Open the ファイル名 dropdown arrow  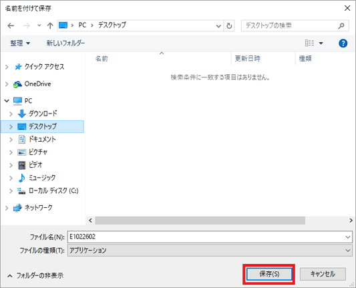[348, 237]
